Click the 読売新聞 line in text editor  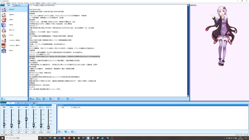click(32, 14)
